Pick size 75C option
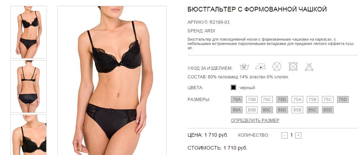This screenshot has height=155, width=361. (328, 100)
